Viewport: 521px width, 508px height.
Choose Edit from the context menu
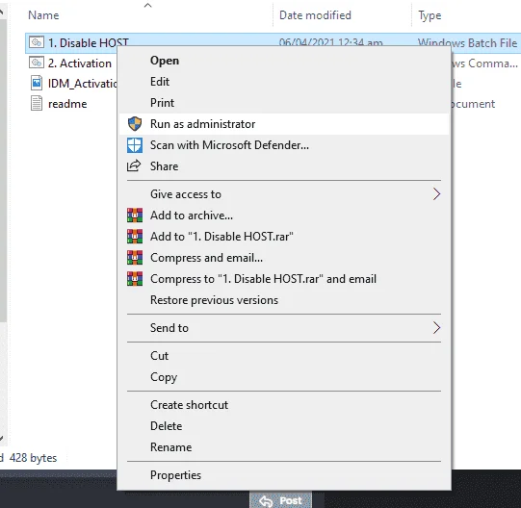click(284, 82)
